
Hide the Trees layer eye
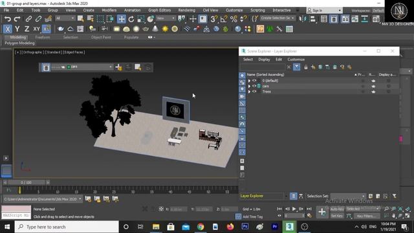click(x=254, y=91)
